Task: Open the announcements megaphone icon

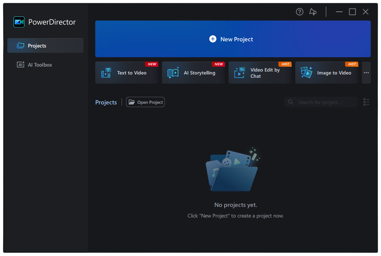Action: pyautogui.click(x=313, y=12)
